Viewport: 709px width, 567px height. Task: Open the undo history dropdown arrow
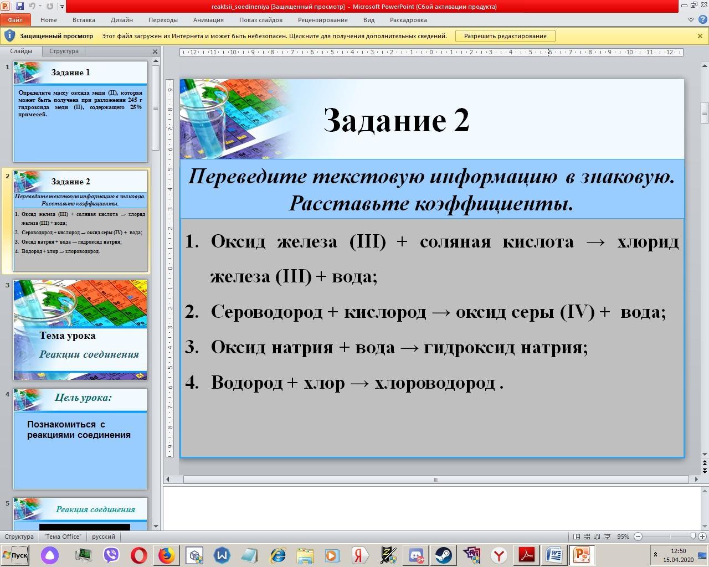40,7
